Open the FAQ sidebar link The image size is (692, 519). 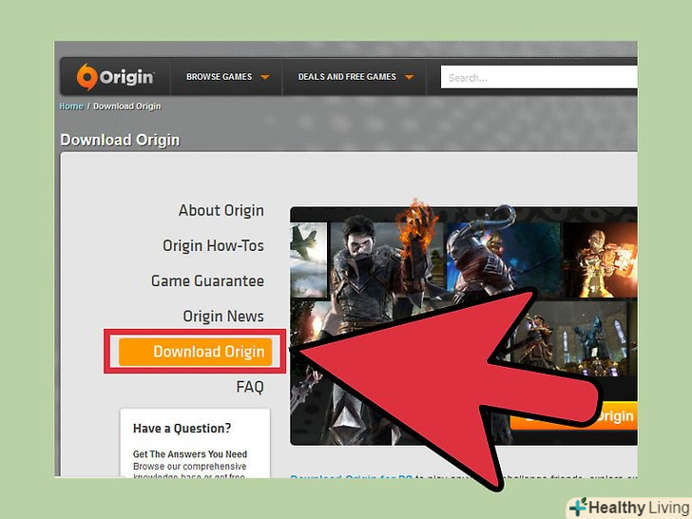coord(250,387)
